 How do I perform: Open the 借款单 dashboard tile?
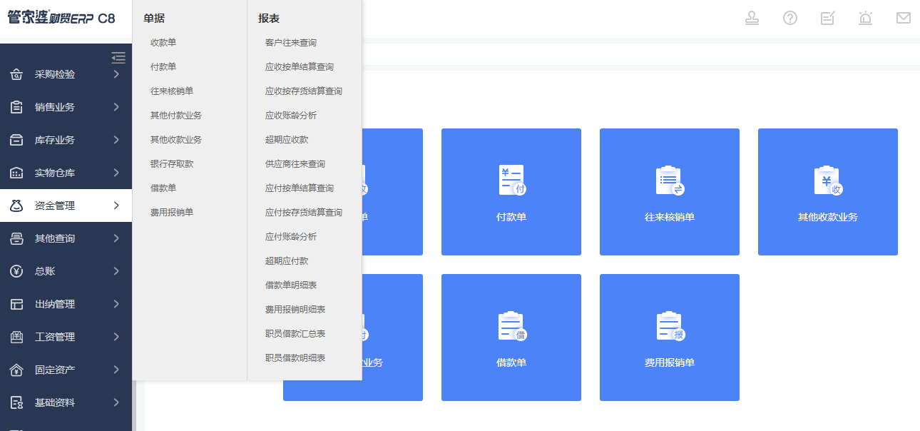coord(511,338)
